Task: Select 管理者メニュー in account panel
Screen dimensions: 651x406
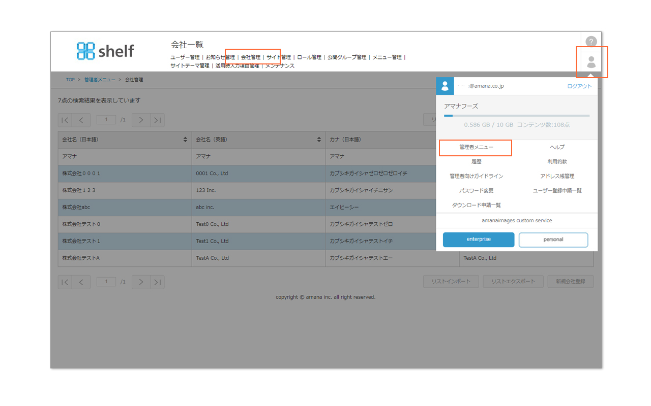Action: 476,147
